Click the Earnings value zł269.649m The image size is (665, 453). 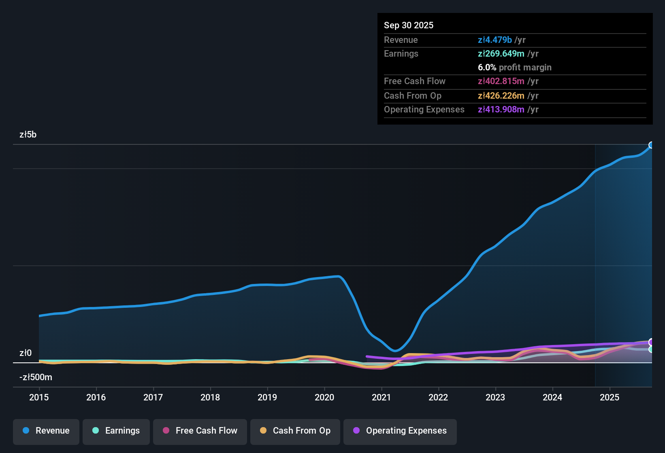point(501,53)
